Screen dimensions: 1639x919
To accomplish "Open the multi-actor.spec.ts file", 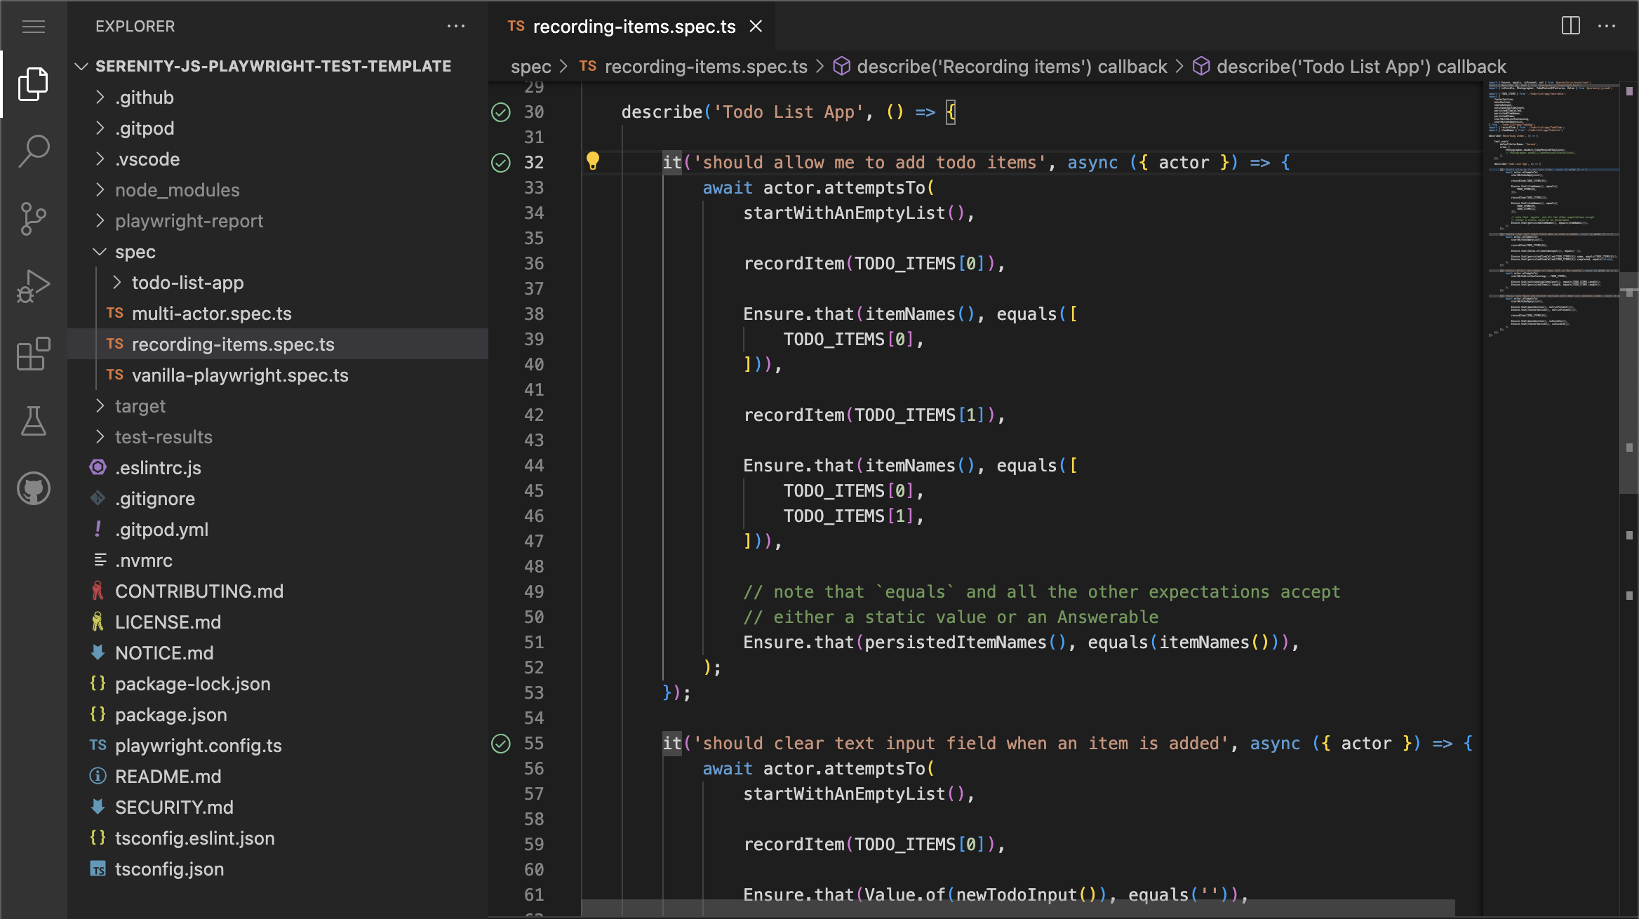I will (x=211, y=314).
